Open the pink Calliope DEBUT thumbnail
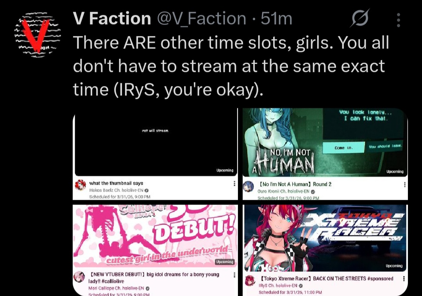This screenshot has height=296, width=422. [x=155, y=236]
